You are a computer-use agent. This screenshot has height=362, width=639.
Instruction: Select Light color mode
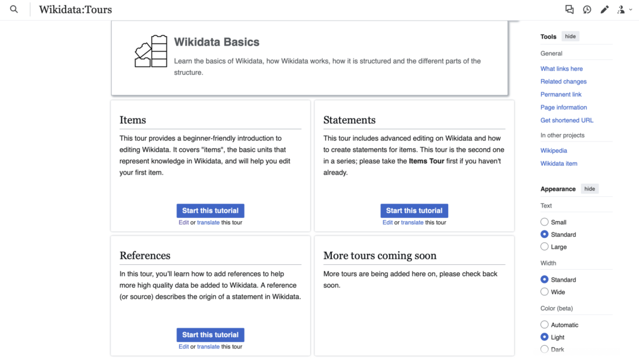point(544,337)
